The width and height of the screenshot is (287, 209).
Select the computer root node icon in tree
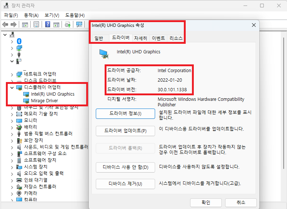pos(12,35)
